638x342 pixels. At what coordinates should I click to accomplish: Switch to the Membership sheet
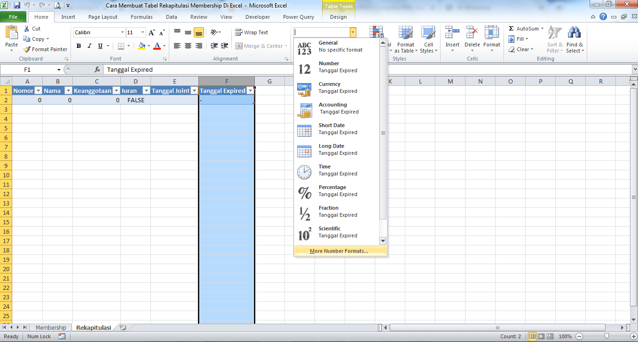(x=50, y=327)
